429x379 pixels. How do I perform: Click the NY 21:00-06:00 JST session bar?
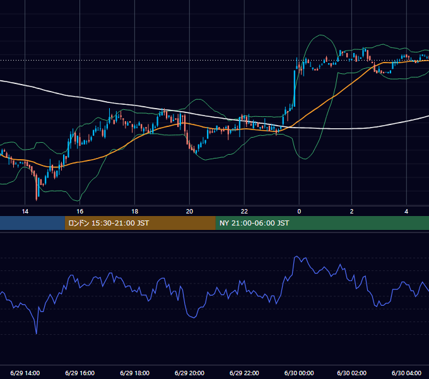click(322, 223)
